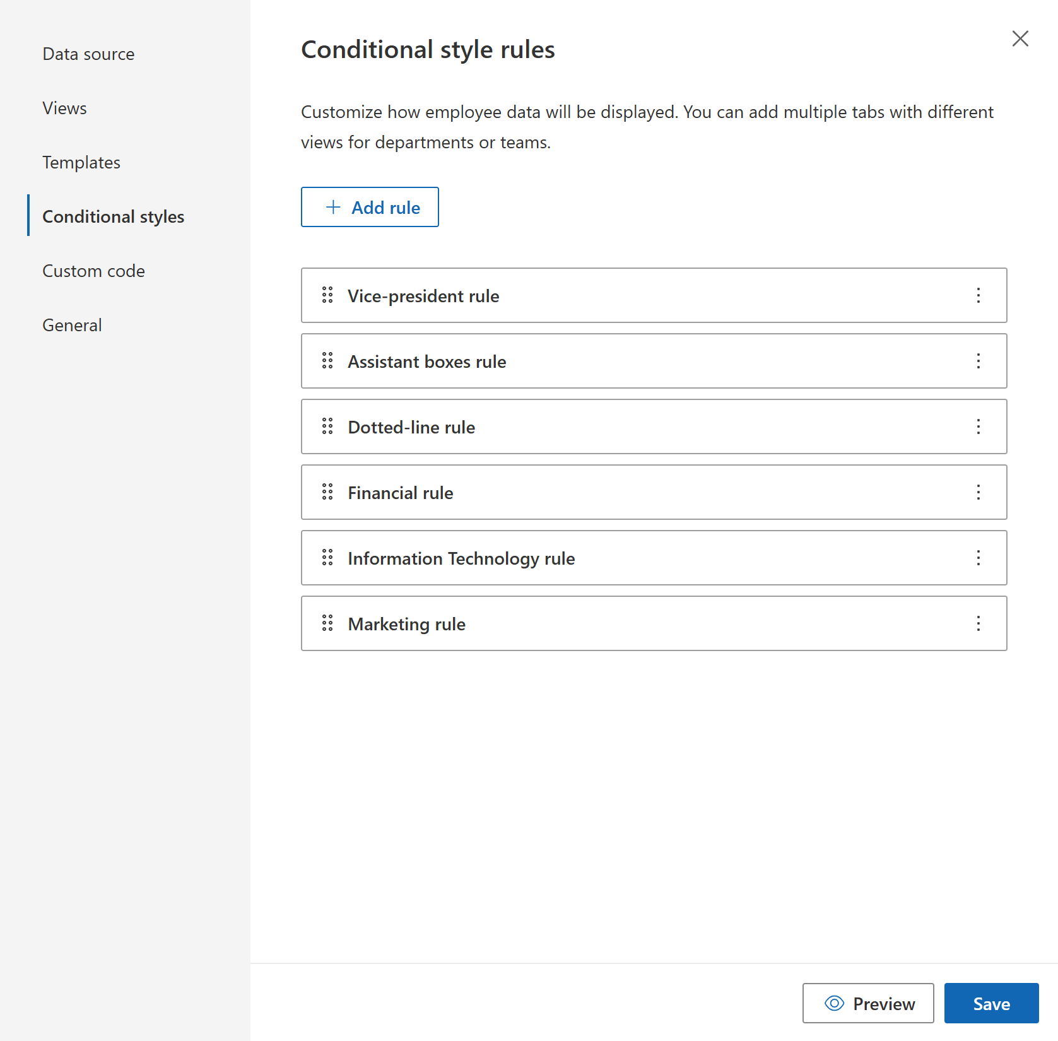Save the conditional style rules

991,1003
